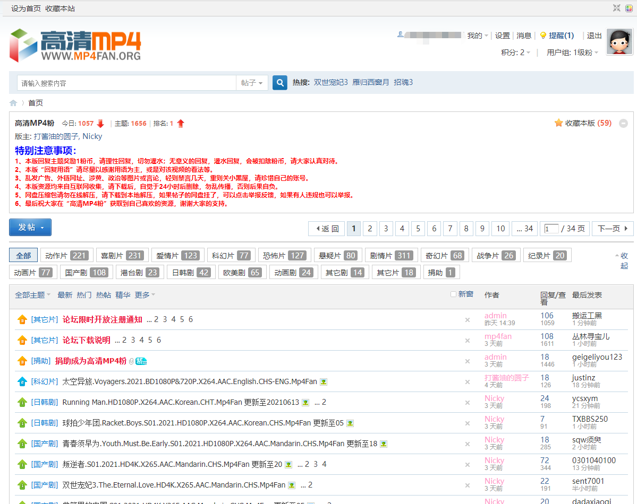This screenshot has width=637, height=504.
Task: Click the 下一页 next page button
Action: (613, 229)
